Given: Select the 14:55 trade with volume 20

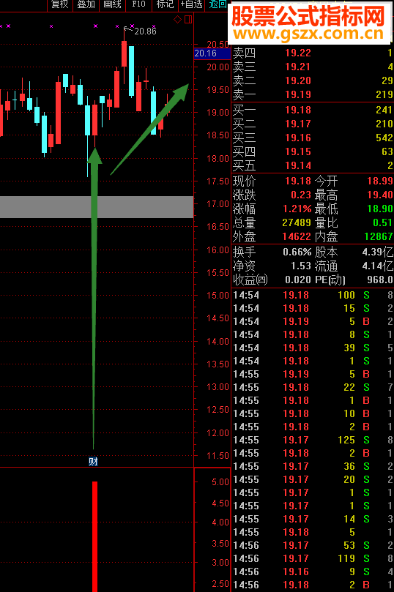Looking at the screenshot, I should point(313,479).
